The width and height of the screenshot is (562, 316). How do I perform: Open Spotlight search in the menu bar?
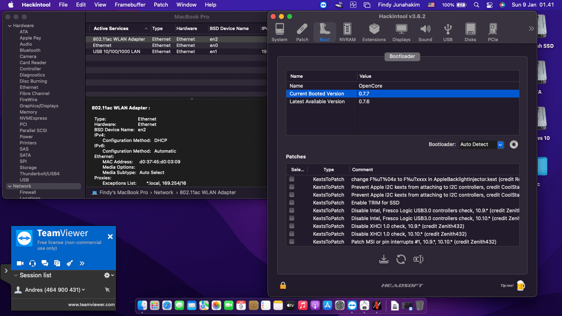point(476,5)
